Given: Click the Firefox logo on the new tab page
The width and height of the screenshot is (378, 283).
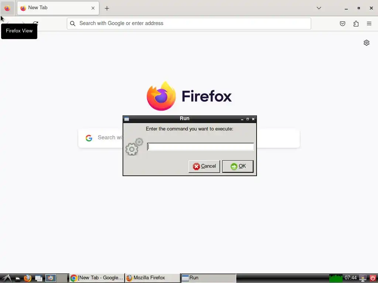Looking at the screenshot, I should [x=161, y=96].
